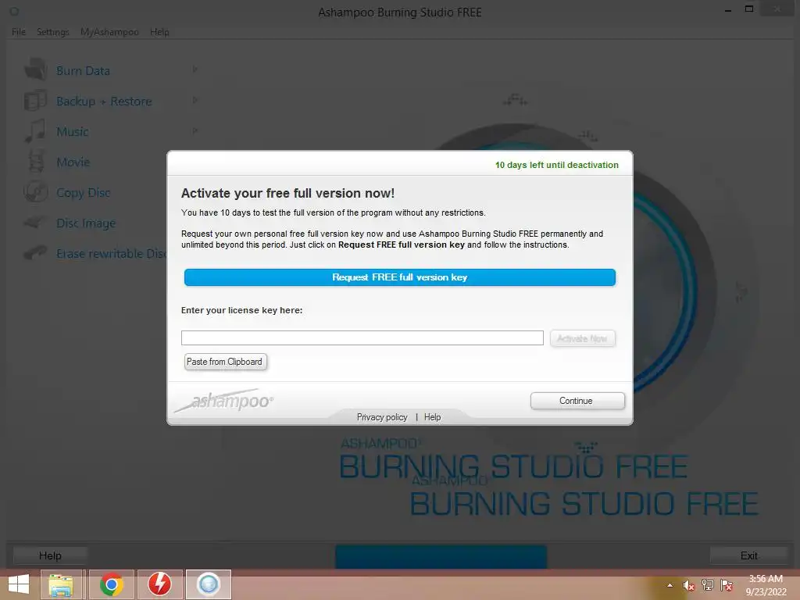The height and width of the screenshot is (600, 800).
Task: Click the Continue button
Action: pyautogui.click(x=577, y=401)
